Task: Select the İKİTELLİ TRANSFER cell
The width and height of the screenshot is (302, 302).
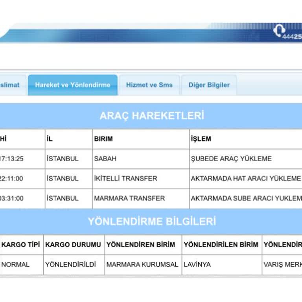Action: coord(141,179)
